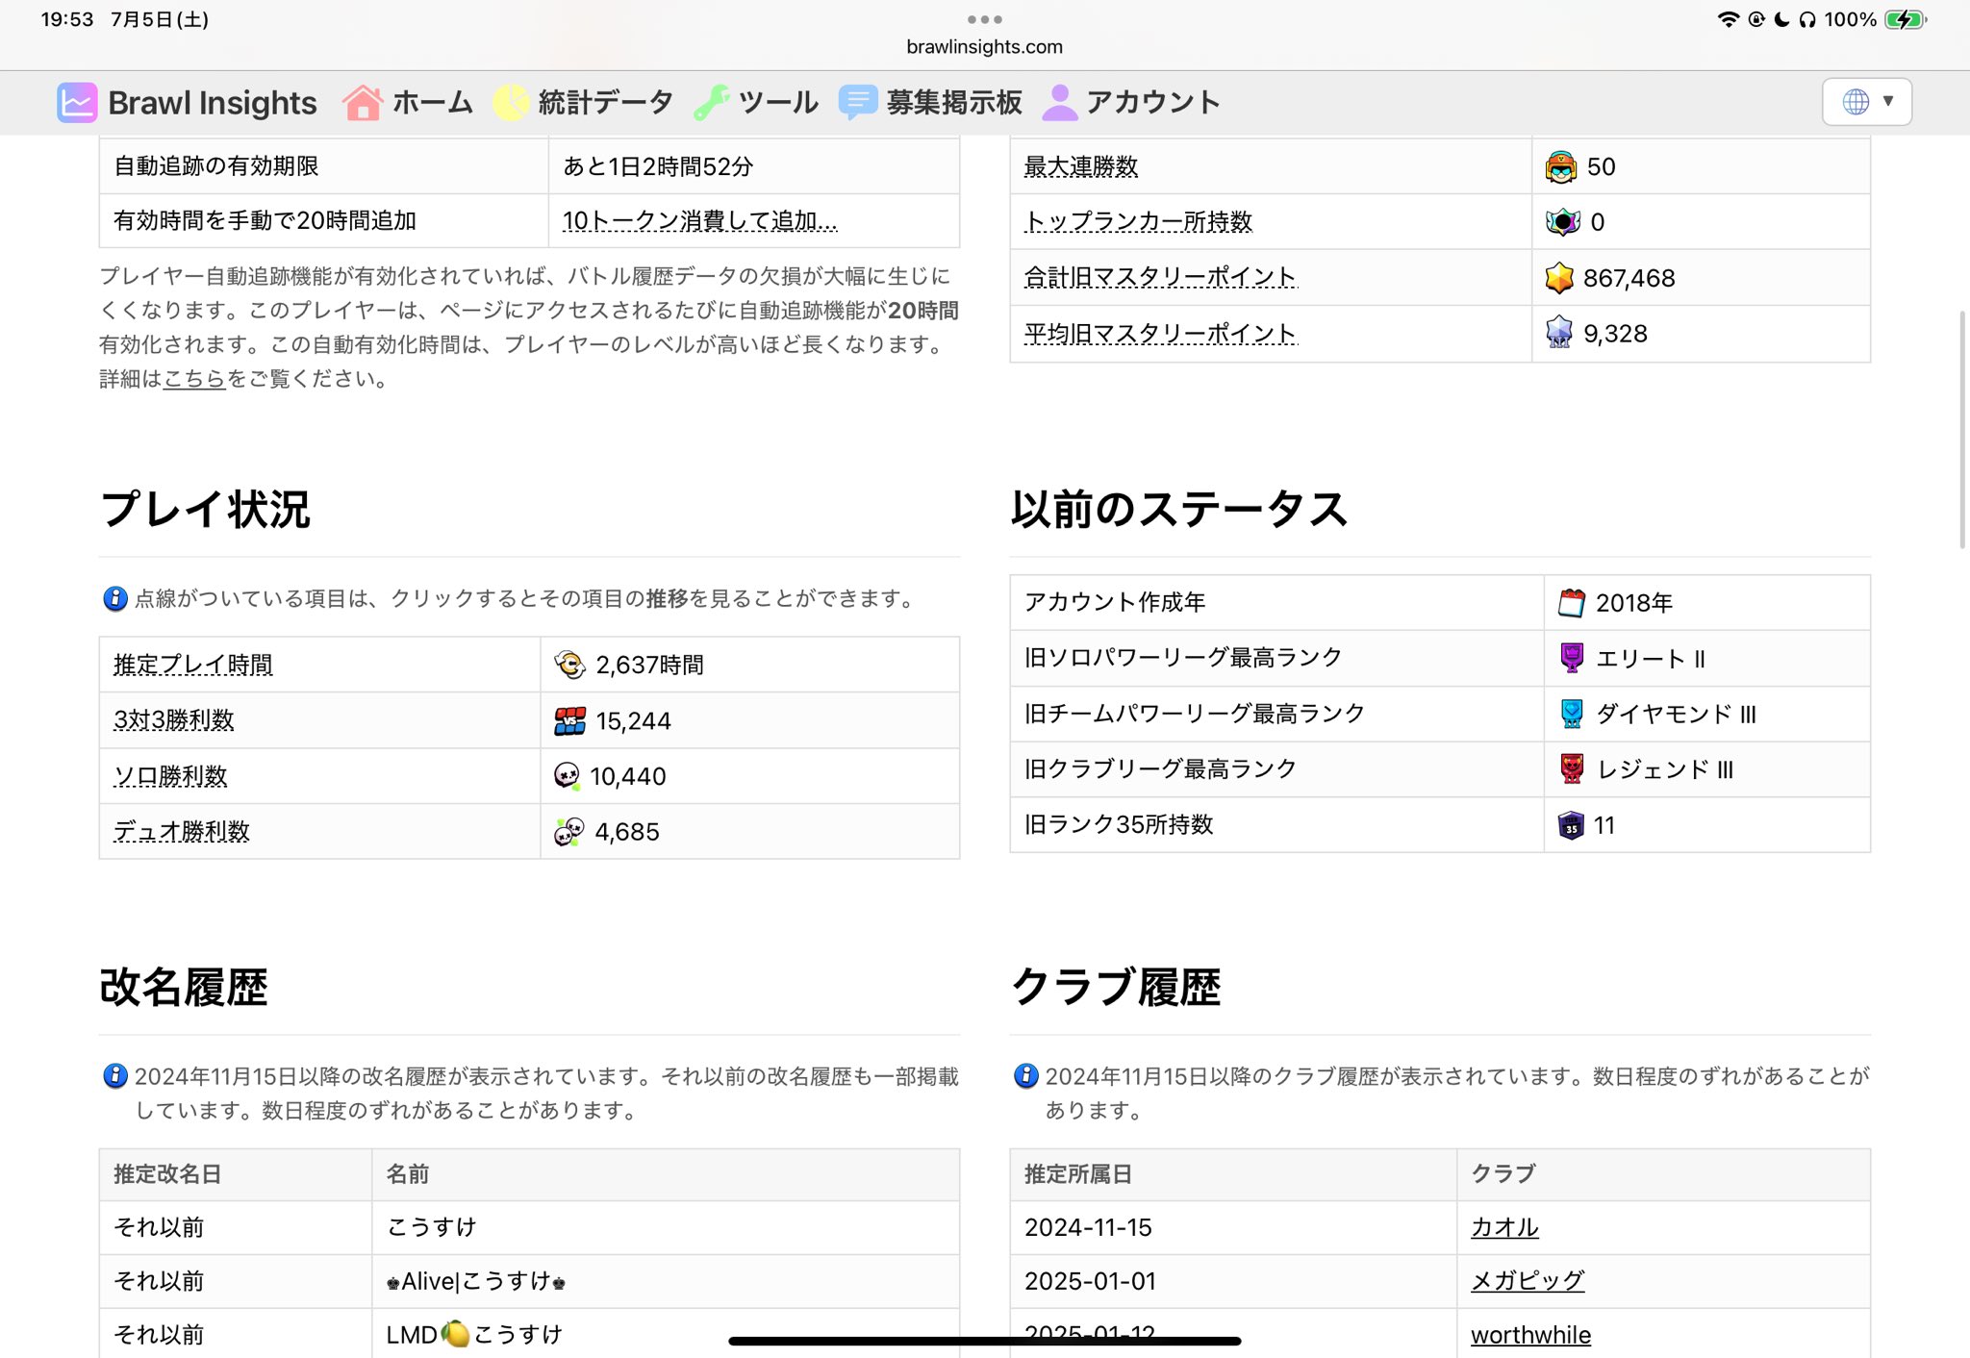Click the 推定所属日 column header
Viewport: 1970px width, 1358px height.
1233,1174
